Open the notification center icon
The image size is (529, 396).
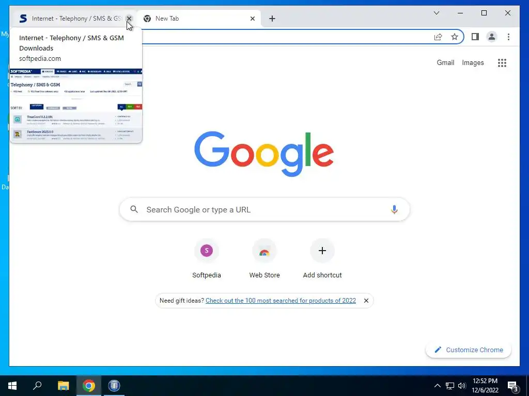tap(513, 386)
